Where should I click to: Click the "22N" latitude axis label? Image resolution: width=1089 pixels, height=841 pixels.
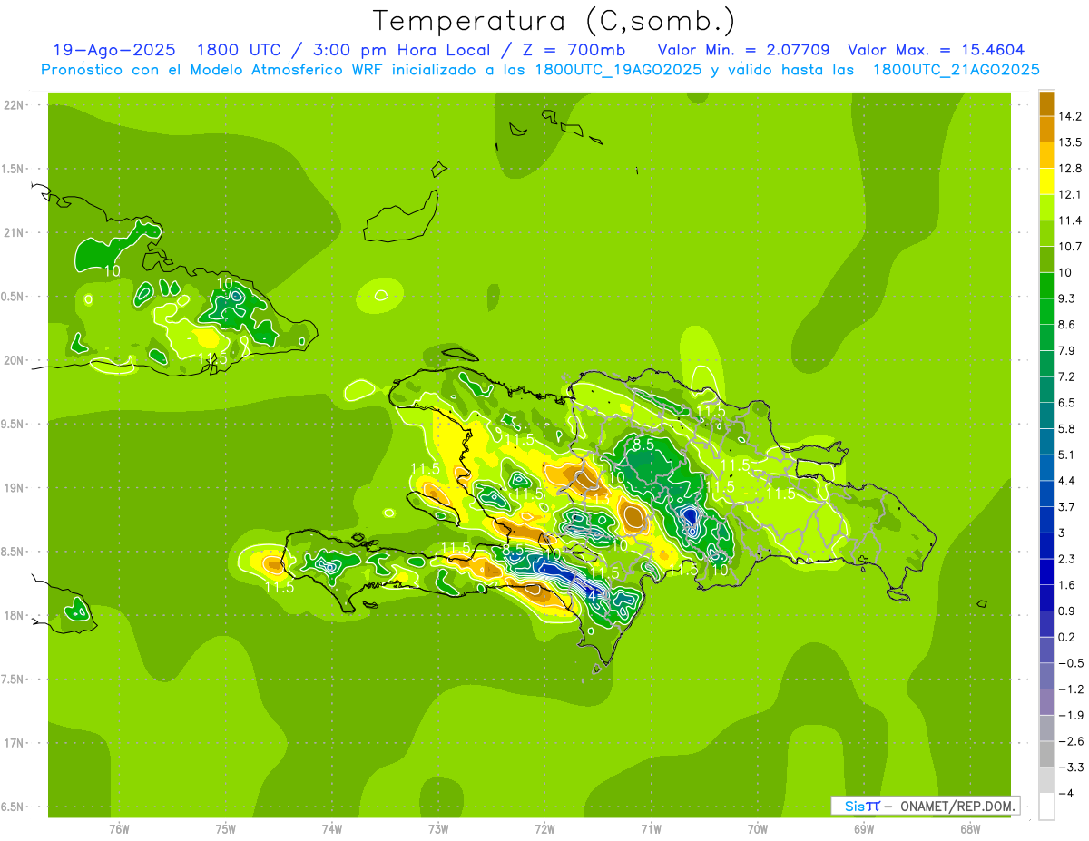tap(15, 105)
